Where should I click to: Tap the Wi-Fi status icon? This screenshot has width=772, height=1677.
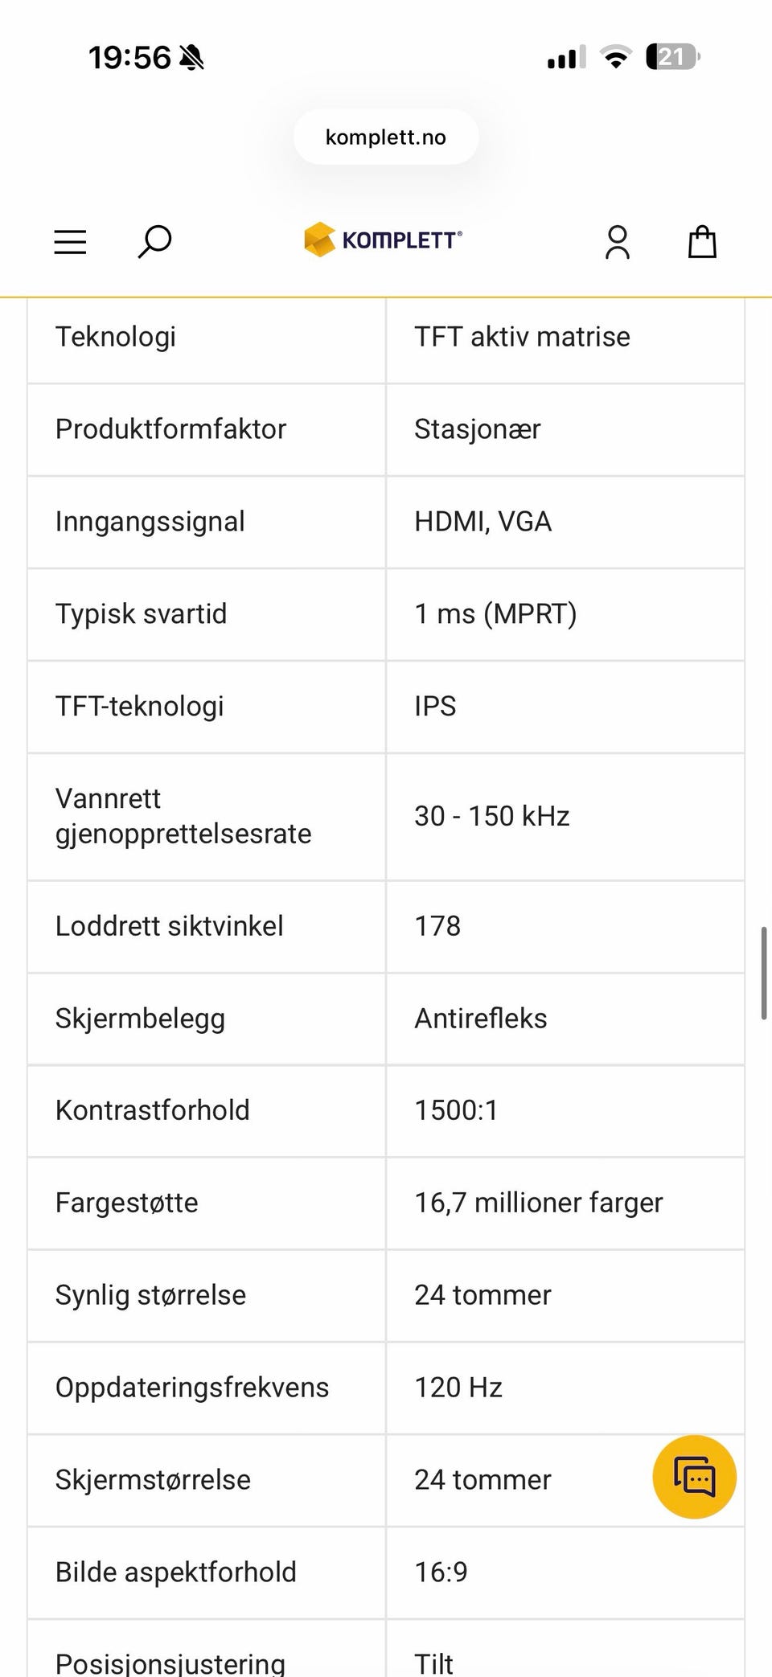[616, 57]
